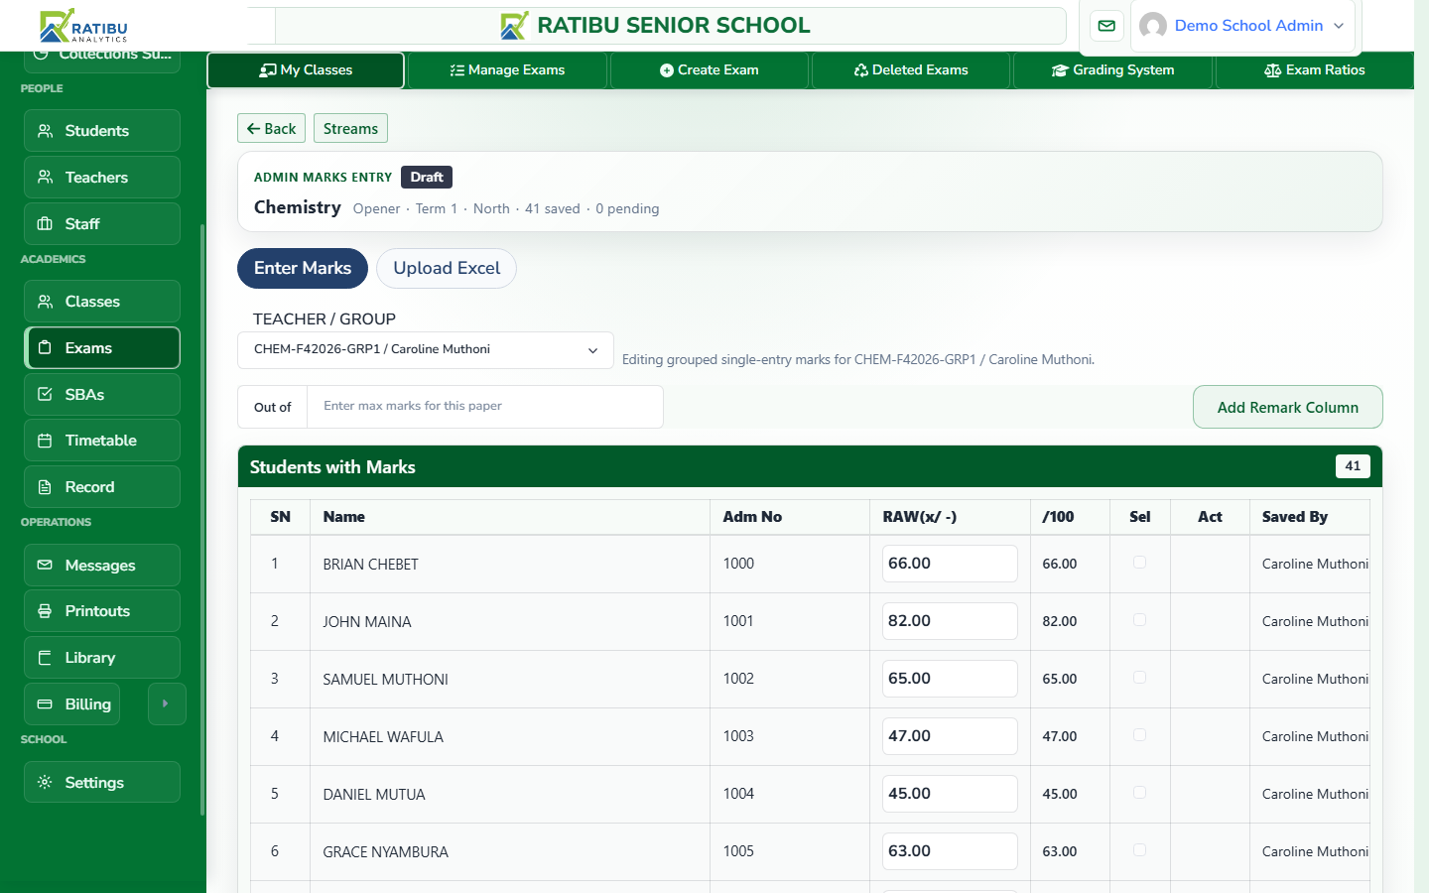The height and width of the screenshot is (893, 1429).
Task: Click the Settings gear icon
Action: 45,783
